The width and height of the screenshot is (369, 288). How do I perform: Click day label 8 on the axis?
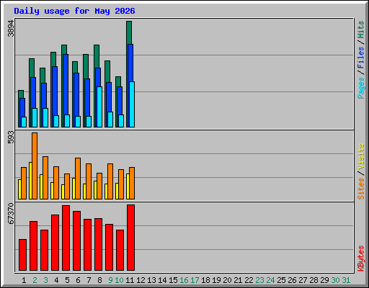tap(99, 280)
